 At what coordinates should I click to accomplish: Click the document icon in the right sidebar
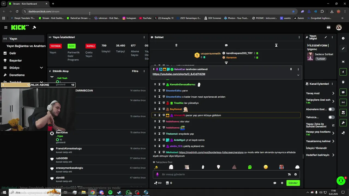point(343,82)
